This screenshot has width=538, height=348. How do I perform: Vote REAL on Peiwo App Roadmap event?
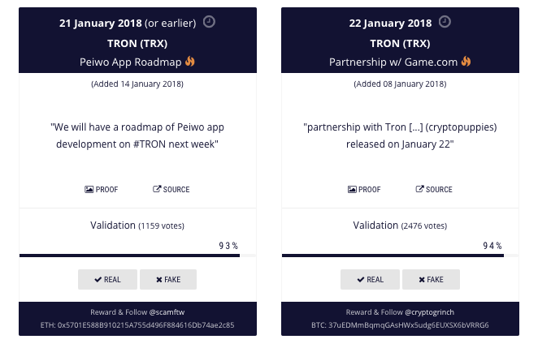pyautogui.click(x=108, y=280)
